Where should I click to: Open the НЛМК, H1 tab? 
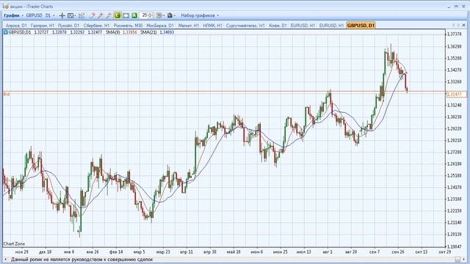[212, 26]
